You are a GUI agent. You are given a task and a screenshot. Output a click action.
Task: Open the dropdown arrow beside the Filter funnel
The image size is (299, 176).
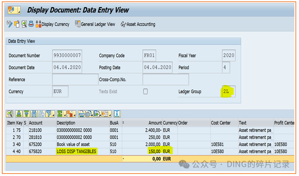point(54,115)
